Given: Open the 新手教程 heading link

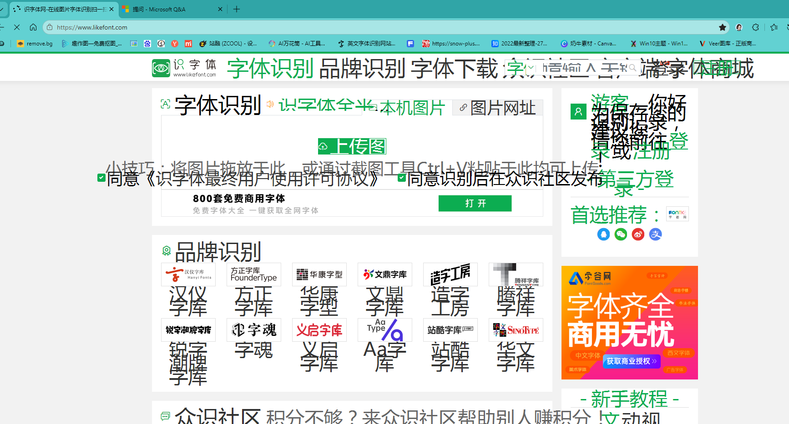Looking at the screenshot, I should (630, 399).
